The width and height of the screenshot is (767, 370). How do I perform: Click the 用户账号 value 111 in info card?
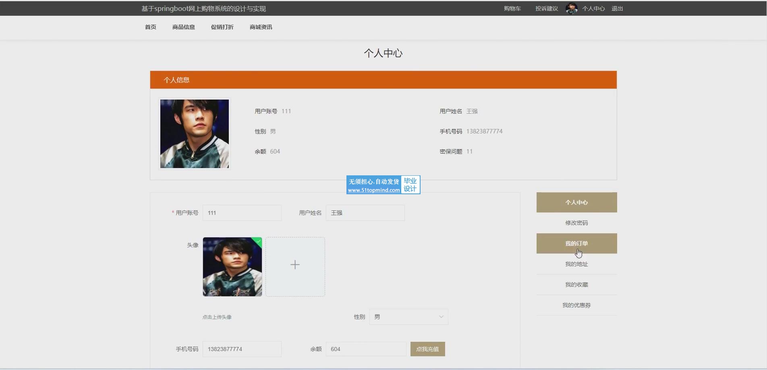[286, 111]
